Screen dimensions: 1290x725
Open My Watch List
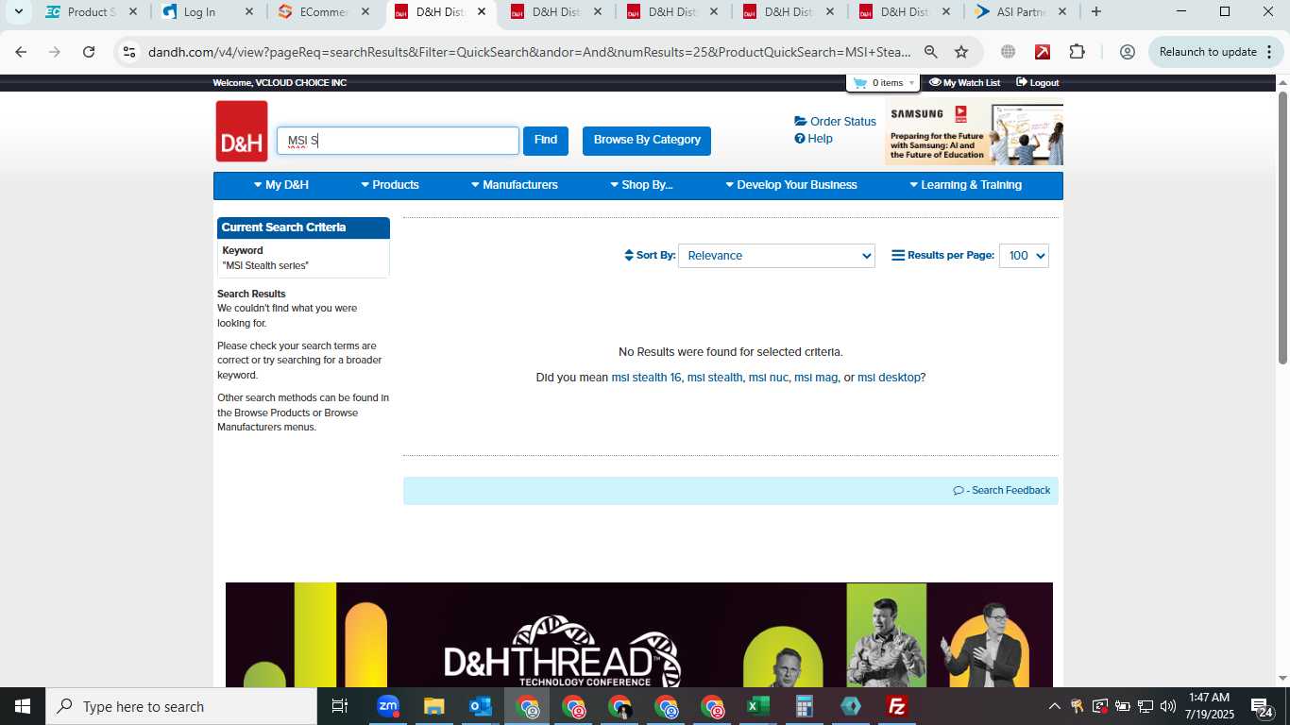964,83
